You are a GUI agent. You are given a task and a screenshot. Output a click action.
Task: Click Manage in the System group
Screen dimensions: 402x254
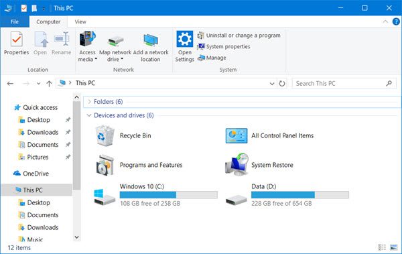pyautogui.click(x=212, y=58)
